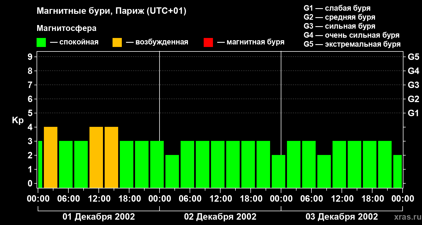The width and height of the screenshot is (422, 225).
Task: Click the green bar at 06:00 on 02 December
Action: pyautogui.click(x=187, y=164)
